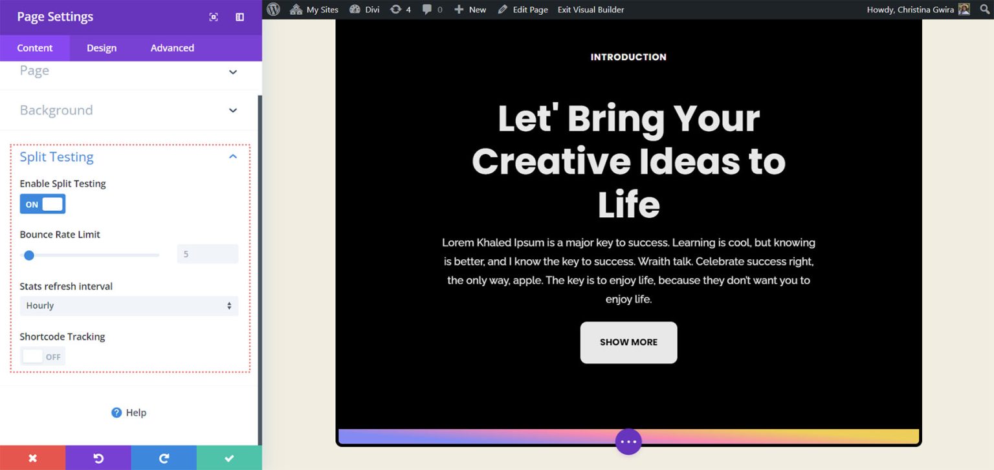994x470 pixels.
Task: Click the red discard changes button
Action: [32, 458]
